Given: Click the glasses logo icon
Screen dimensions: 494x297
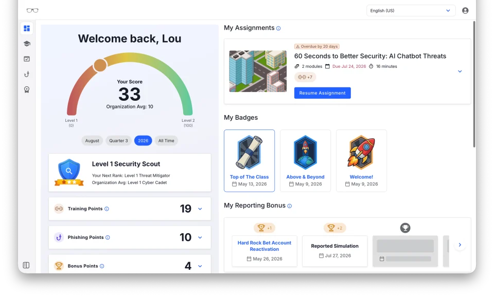Looking at the screenshot, I should [32, 10].
